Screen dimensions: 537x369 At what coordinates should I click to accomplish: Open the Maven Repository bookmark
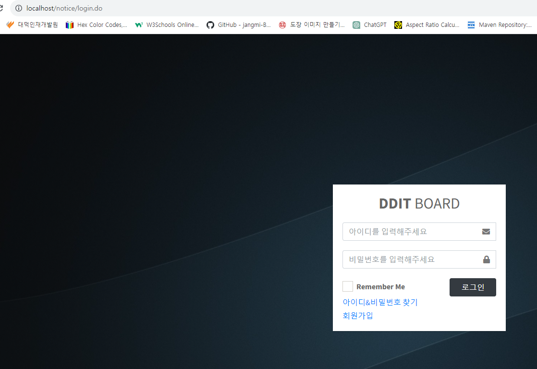[x=500, y=25]
